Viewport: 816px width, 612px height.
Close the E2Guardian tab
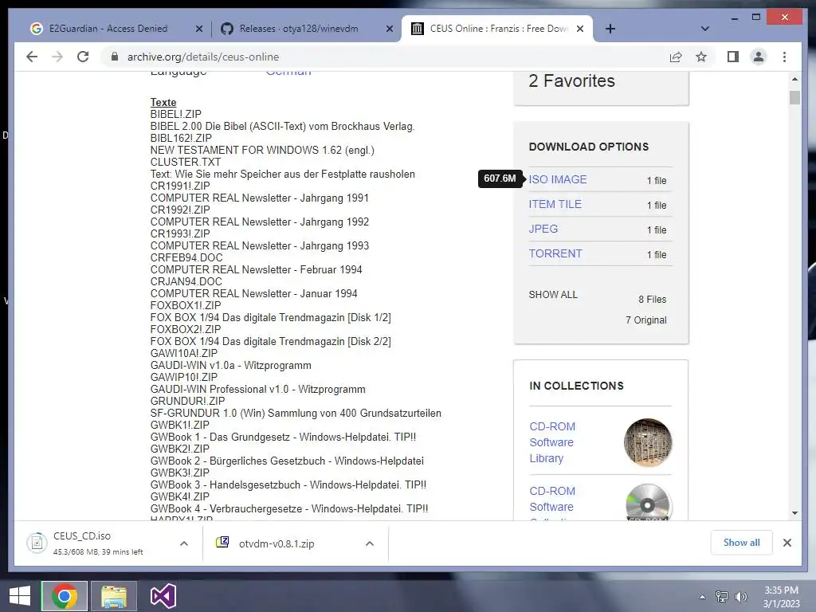198,29
